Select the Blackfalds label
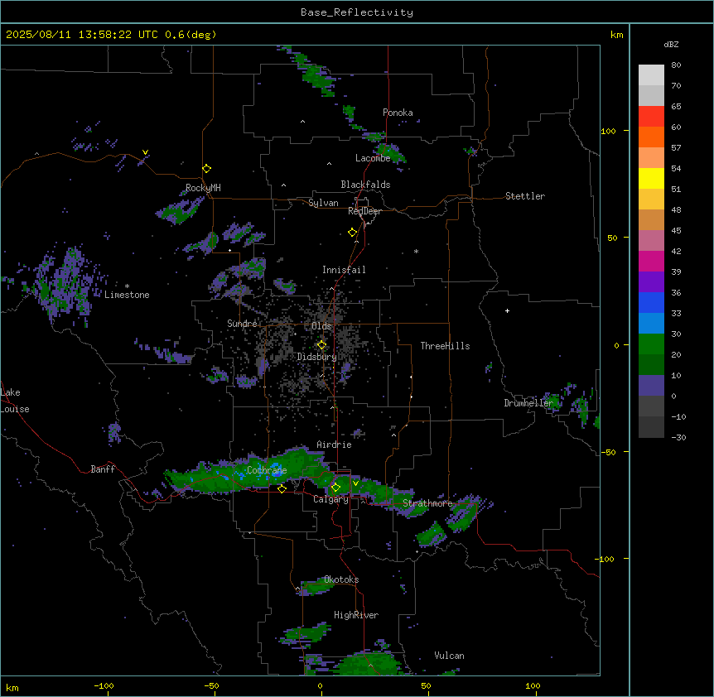714x697 pixels. click(365, 185)
